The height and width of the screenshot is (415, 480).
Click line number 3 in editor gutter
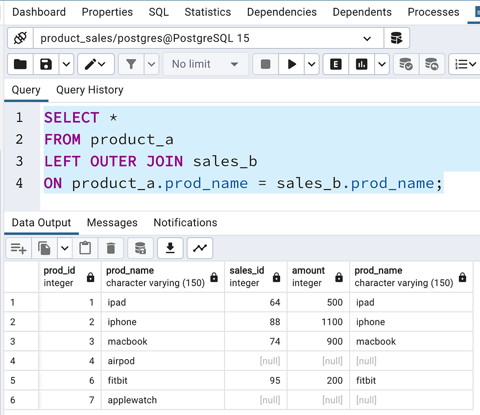click(x=19, y=161)
